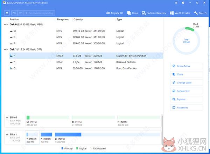Open Explorer for the selected partition
The width and height of the screenshot is (210, 154).
tap(186, 99)
